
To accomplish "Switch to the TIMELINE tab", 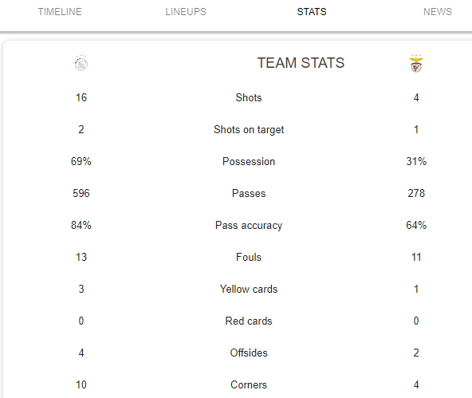I will [60, 12].
